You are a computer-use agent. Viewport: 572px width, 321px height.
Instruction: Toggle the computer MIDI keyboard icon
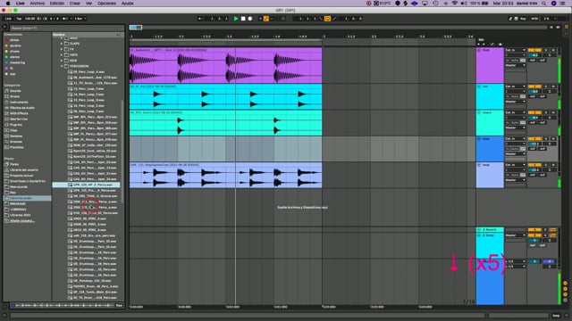pyautogui.click(x=517, y=19)
